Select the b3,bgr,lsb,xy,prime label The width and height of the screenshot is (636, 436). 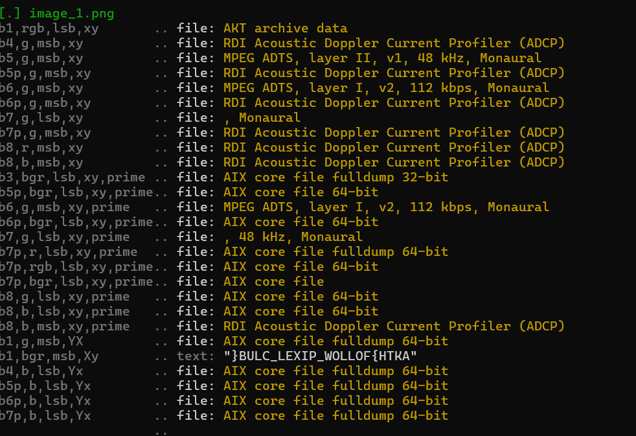click(72, 178)
